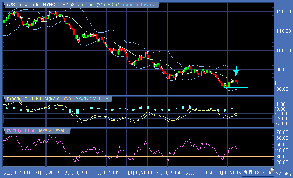Image resolution: width=293 pixels, height=178 pixels.
Task: Click the price marker arrow on price axis
Action: point(276,83)
